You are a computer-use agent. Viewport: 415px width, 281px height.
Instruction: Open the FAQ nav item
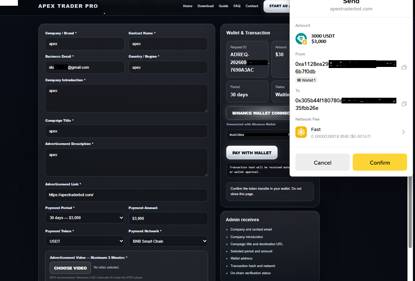[x=237, y=6]
